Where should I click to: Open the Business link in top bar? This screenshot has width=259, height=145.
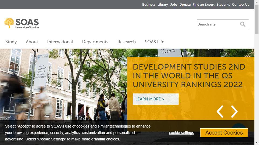149,5
